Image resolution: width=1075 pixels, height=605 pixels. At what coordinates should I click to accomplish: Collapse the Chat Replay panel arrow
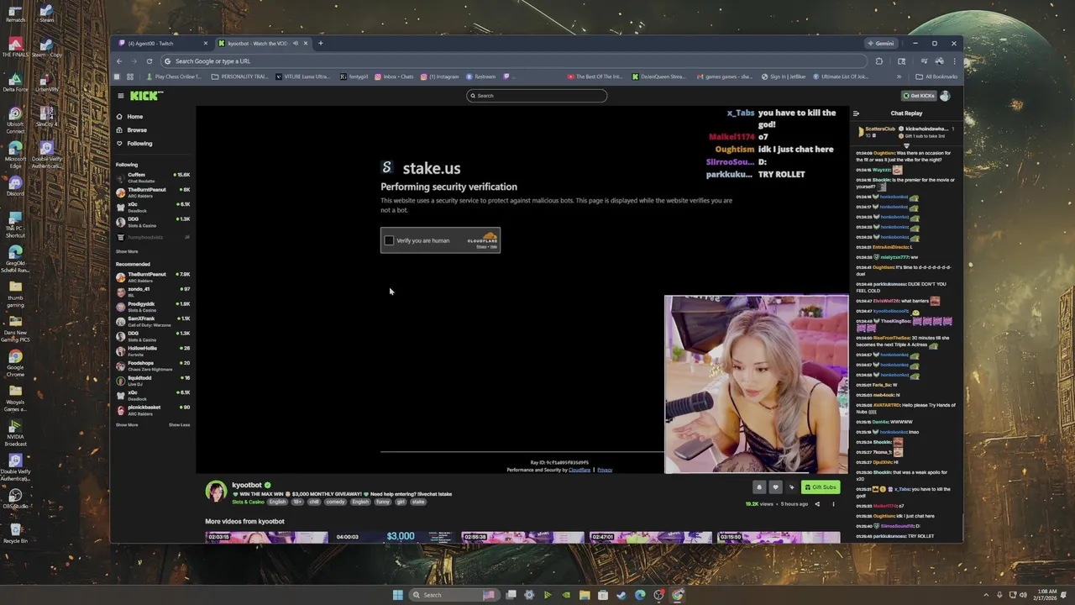click(856, 113)
